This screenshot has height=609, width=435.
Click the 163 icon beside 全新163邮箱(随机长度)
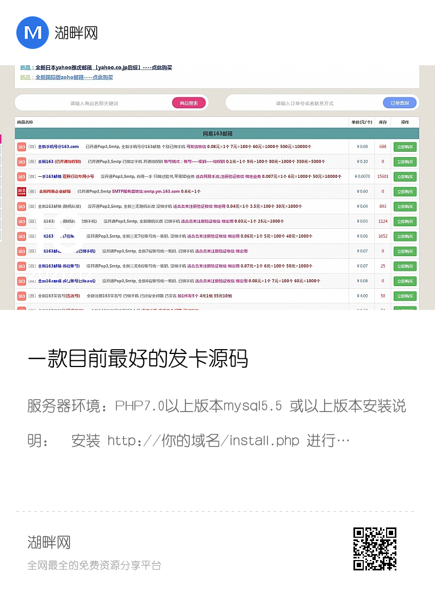coord(21,207)
